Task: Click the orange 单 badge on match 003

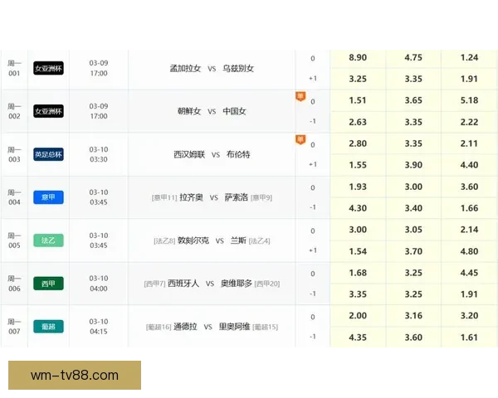Action: click(300, 139)
